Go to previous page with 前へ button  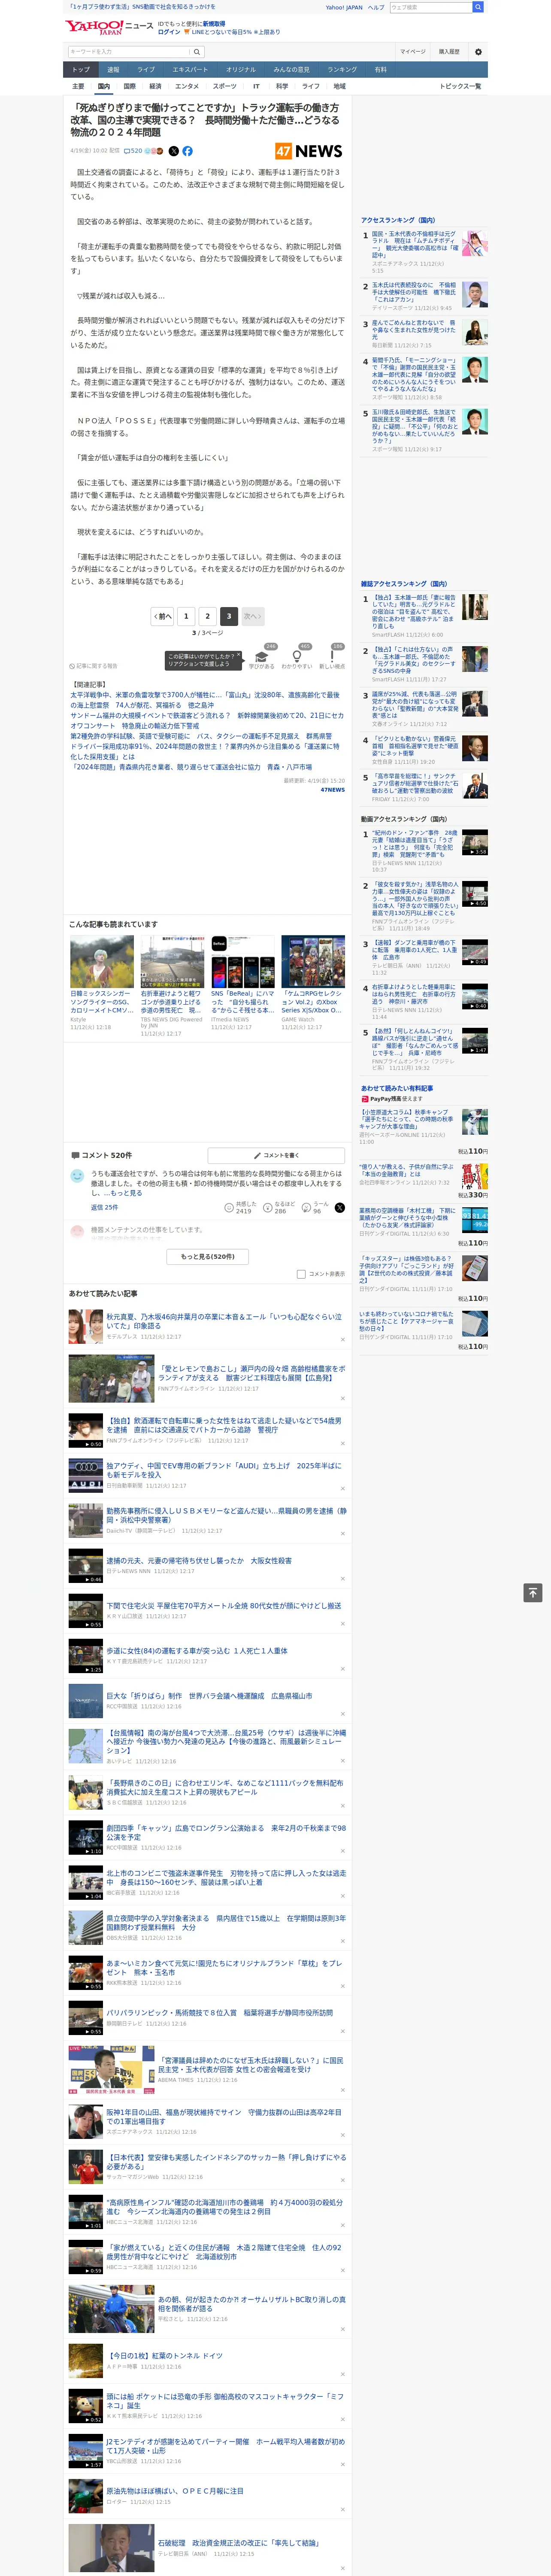click(163, 616)
